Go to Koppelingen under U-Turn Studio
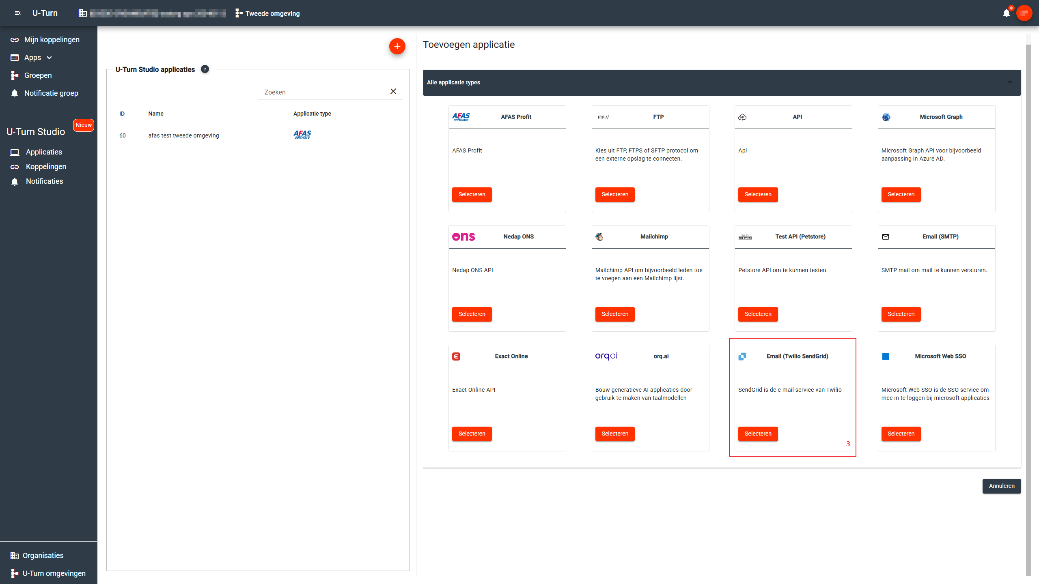The image size is (1039, 584). tap(46, 167)
